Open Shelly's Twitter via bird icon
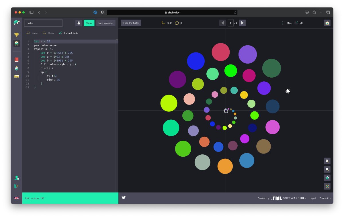The width and height of the screenshot is (344, 218). click(x=123, y=197)
